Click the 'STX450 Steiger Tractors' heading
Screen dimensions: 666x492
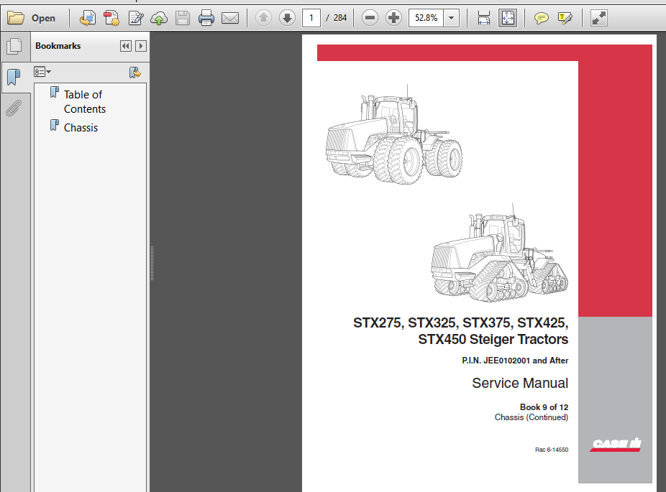point(493,339)
